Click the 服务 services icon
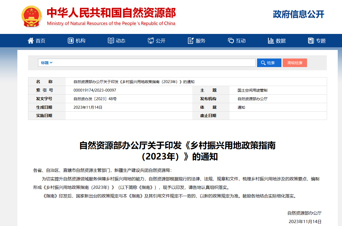This screenshot has height=226, width=342. coord(190,40)
